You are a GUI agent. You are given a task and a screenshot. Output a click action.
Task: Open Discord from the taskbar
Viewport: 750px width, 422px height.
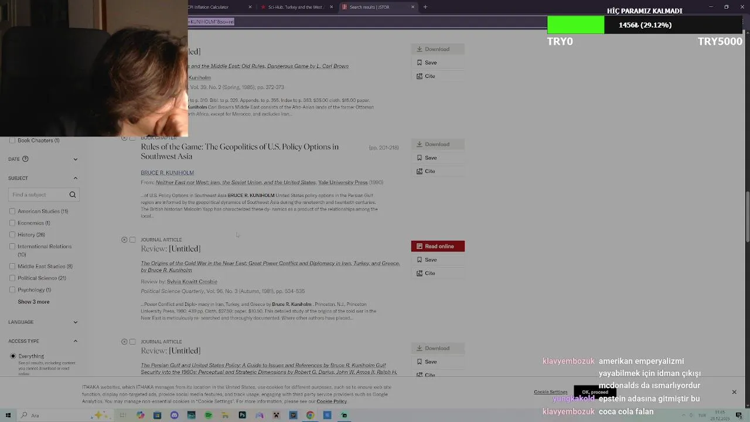(174, 416)
